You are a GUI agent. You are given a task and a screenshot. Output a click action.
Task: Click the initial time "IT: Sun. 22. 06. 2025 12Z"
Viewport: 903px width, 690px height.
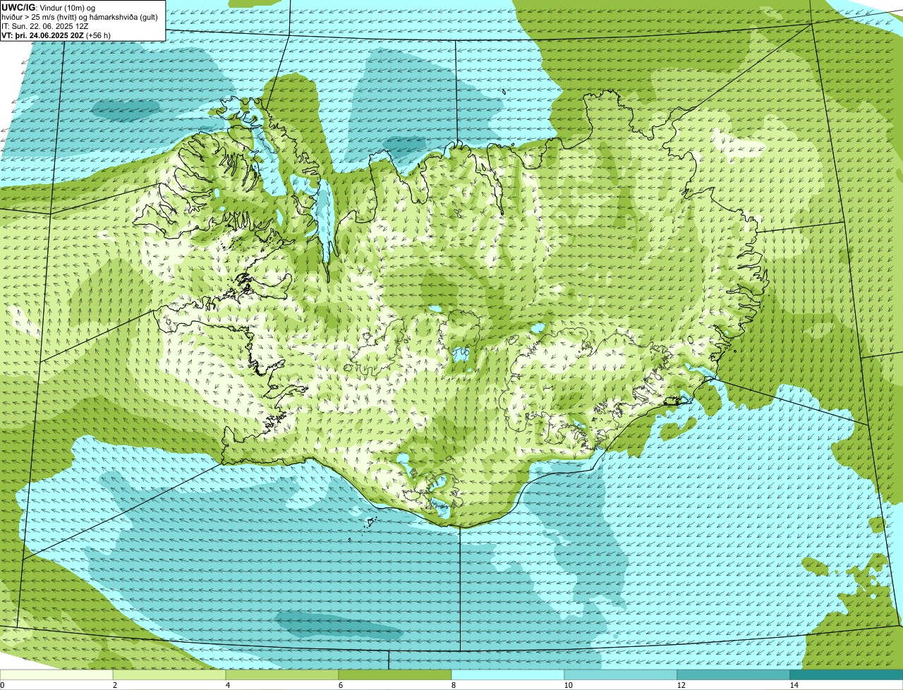tap(45, 26)
